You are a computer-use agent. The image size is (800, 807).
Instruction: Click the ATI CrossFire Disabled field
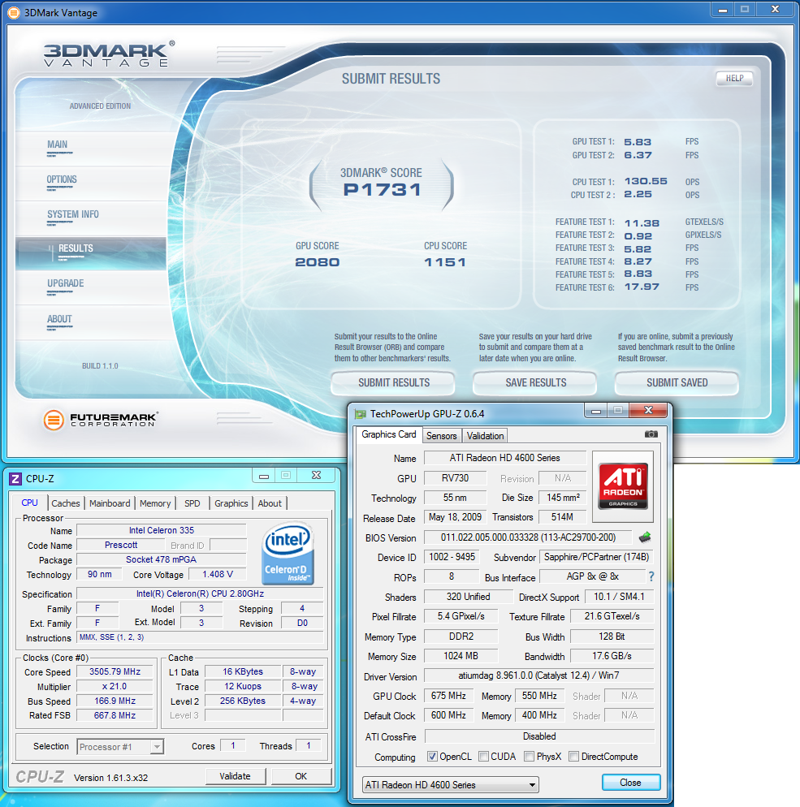[x=539, y=736]
